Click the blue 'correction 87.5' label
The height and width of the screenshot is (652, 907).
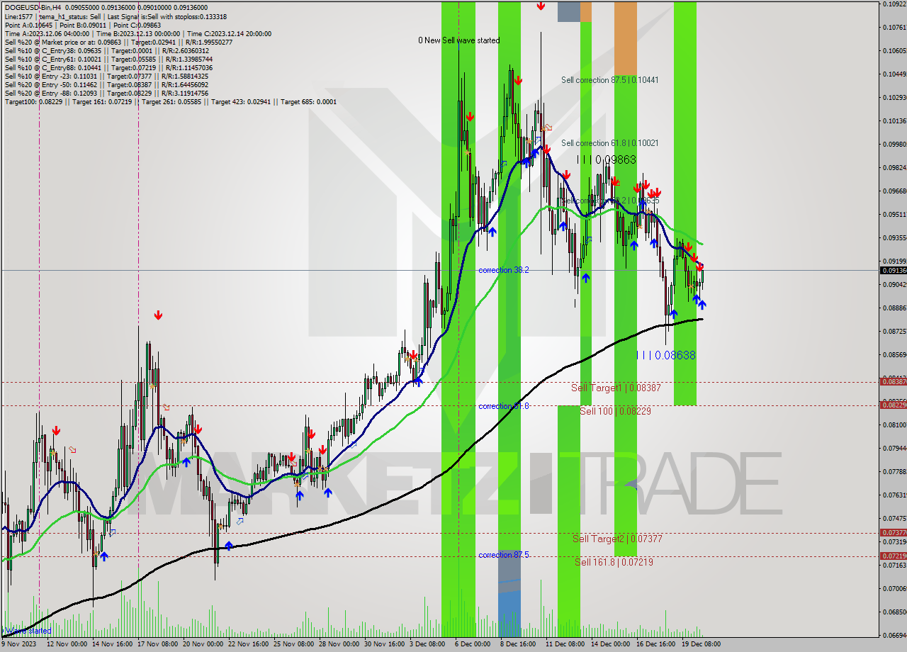[504, 555]
